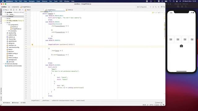Click 4 spaces indent setting
This screenshot has width=198, height=111.
point(157,105)
